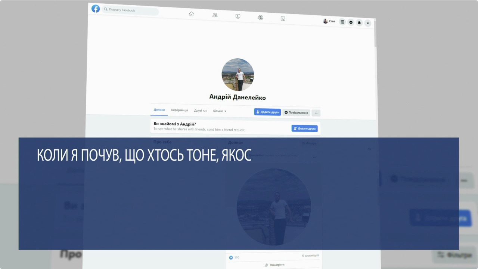
Task: Focus the 'Пошук у Facebook' search field
Action: 130,10
